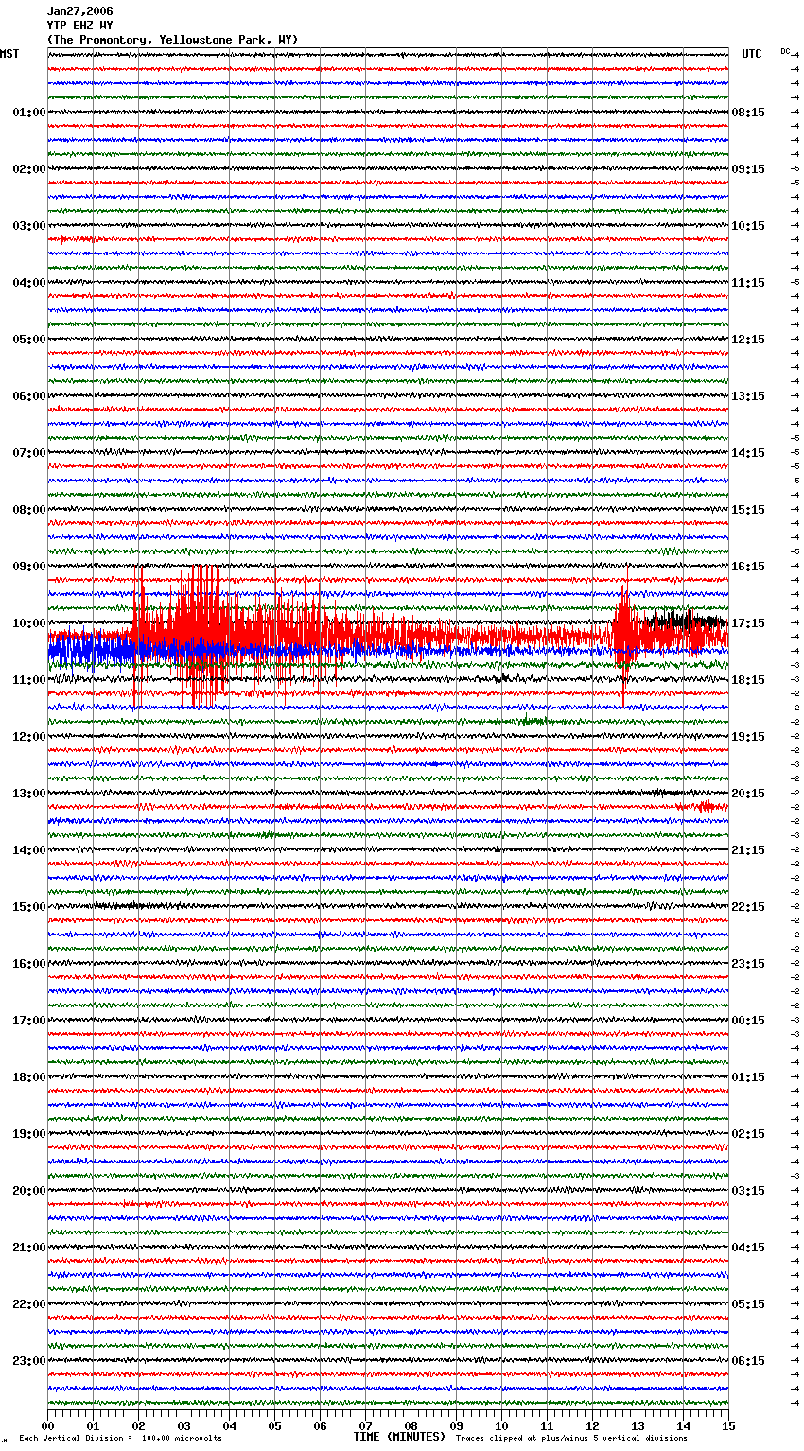804x1451 pixels.
Task: Click the "03:15" UTC time label
Action: point(748,1191)
